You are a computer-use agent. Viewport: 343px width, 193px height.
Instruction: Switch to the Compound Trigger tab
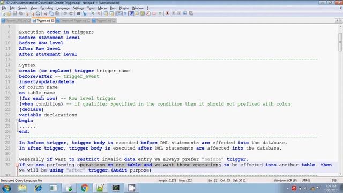(73, 20)
